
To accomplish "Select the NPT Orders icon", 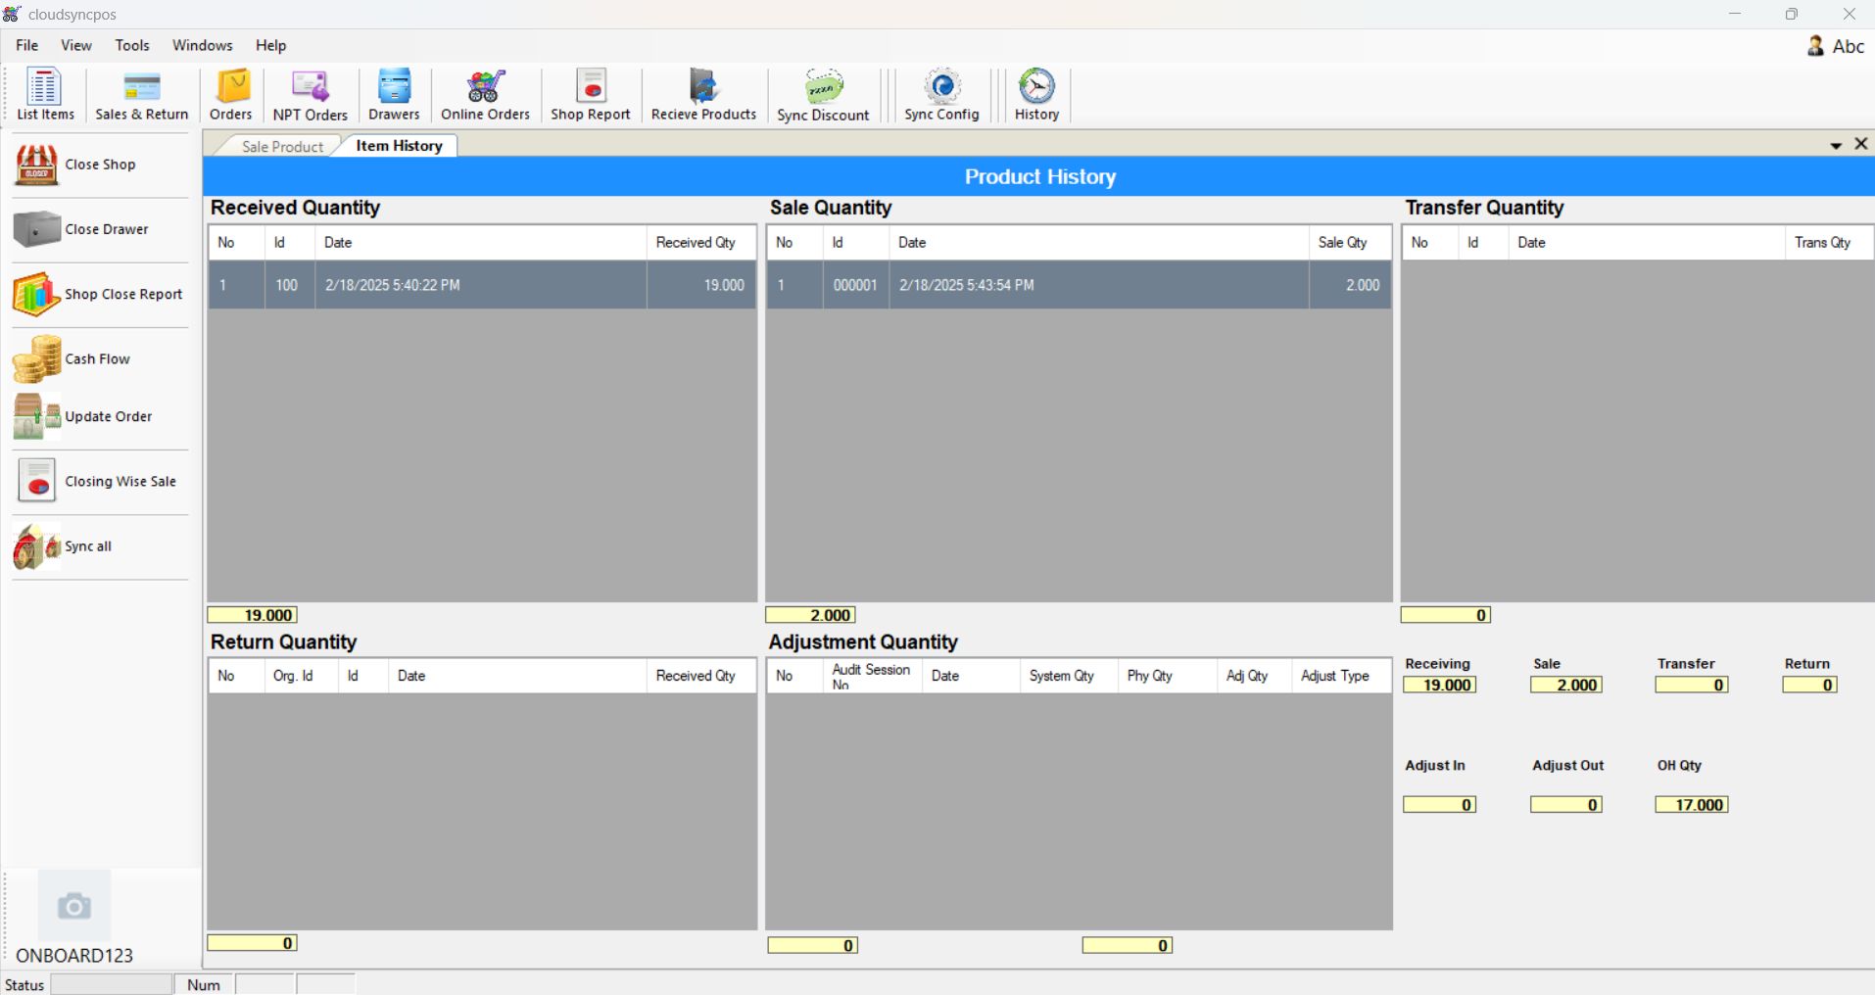I will click(x=310, y=94).
